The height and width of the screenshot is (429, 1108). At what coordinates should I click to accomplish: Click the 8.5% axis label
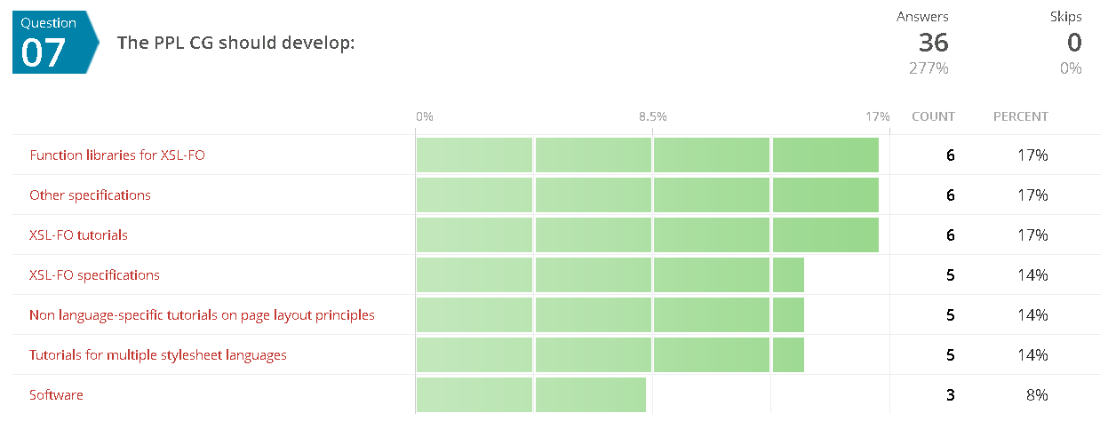click(x=652, y=116)
